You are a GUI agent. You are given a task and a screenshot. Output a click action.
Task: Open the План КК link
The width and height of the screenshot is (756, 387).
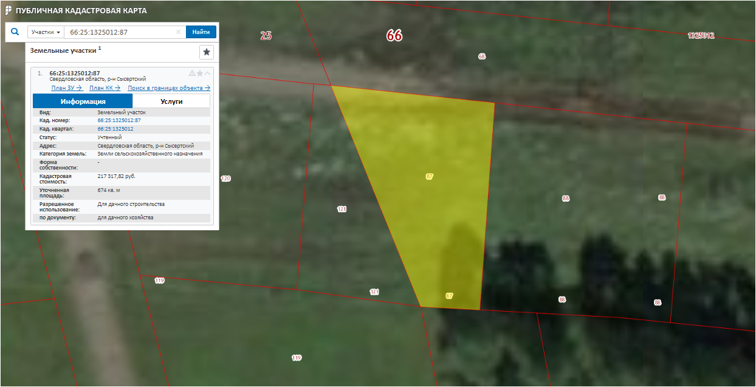coord(105,88)
